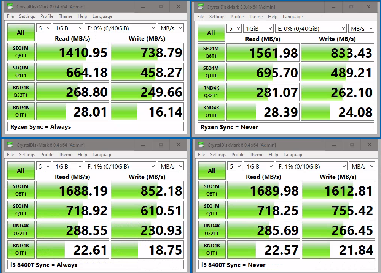Open Theme menu in Ryzen Sync Never window
This screenshot has height=273, width=381.
click(256, 17)
